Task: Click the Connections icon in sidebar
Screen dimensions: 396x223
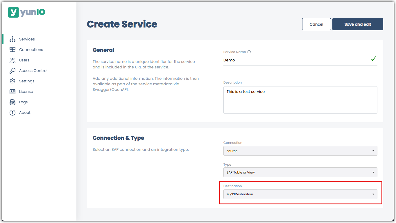Action: tap(12, 50)
